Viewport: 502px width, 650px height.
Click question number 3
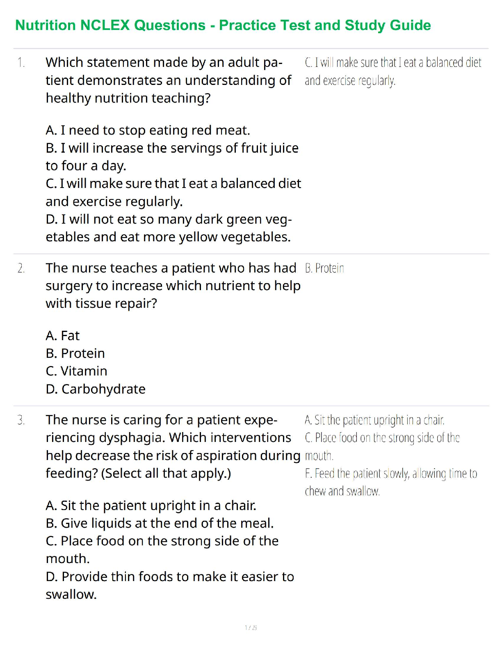[21, 420]
